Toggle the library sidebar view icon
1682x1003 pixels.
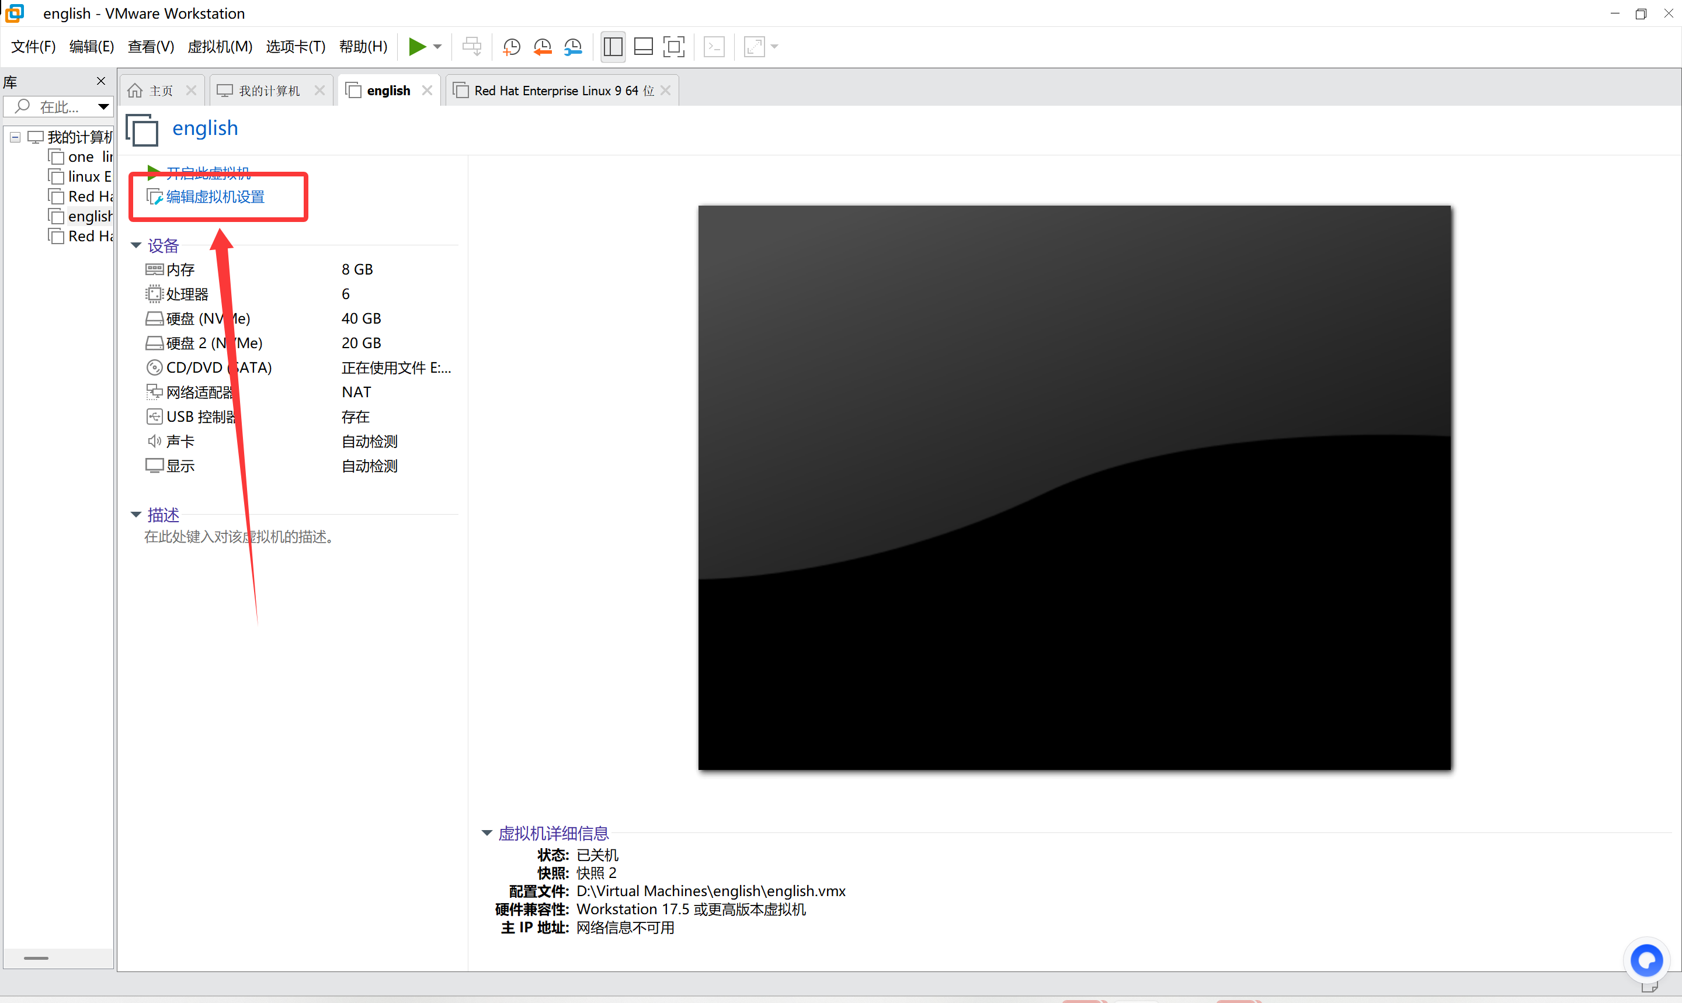613,47
